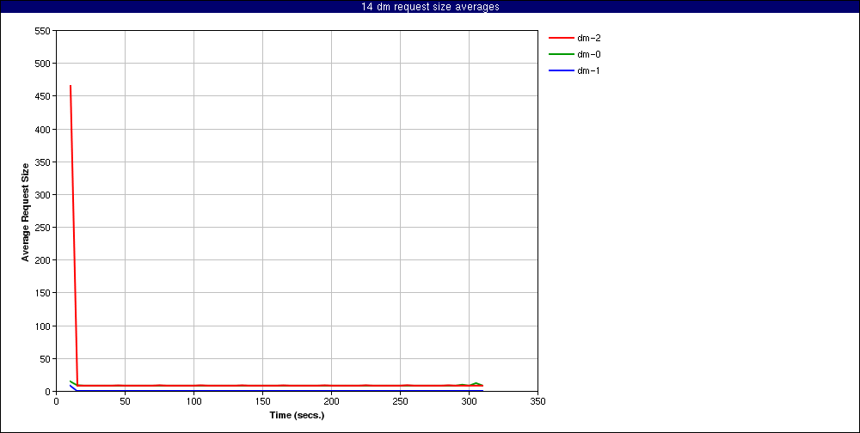Click the 150 tick label on the x-axis

262,400
